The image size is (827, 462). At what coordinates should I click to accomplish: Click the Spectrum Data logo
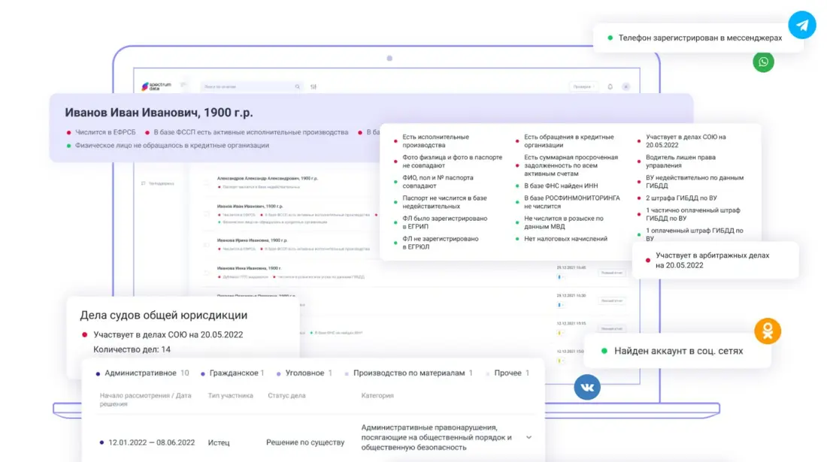(x=156, y=86)
